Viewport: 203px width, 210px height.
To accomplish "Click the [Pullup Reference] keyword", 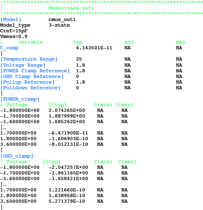I will pos(27,82).
